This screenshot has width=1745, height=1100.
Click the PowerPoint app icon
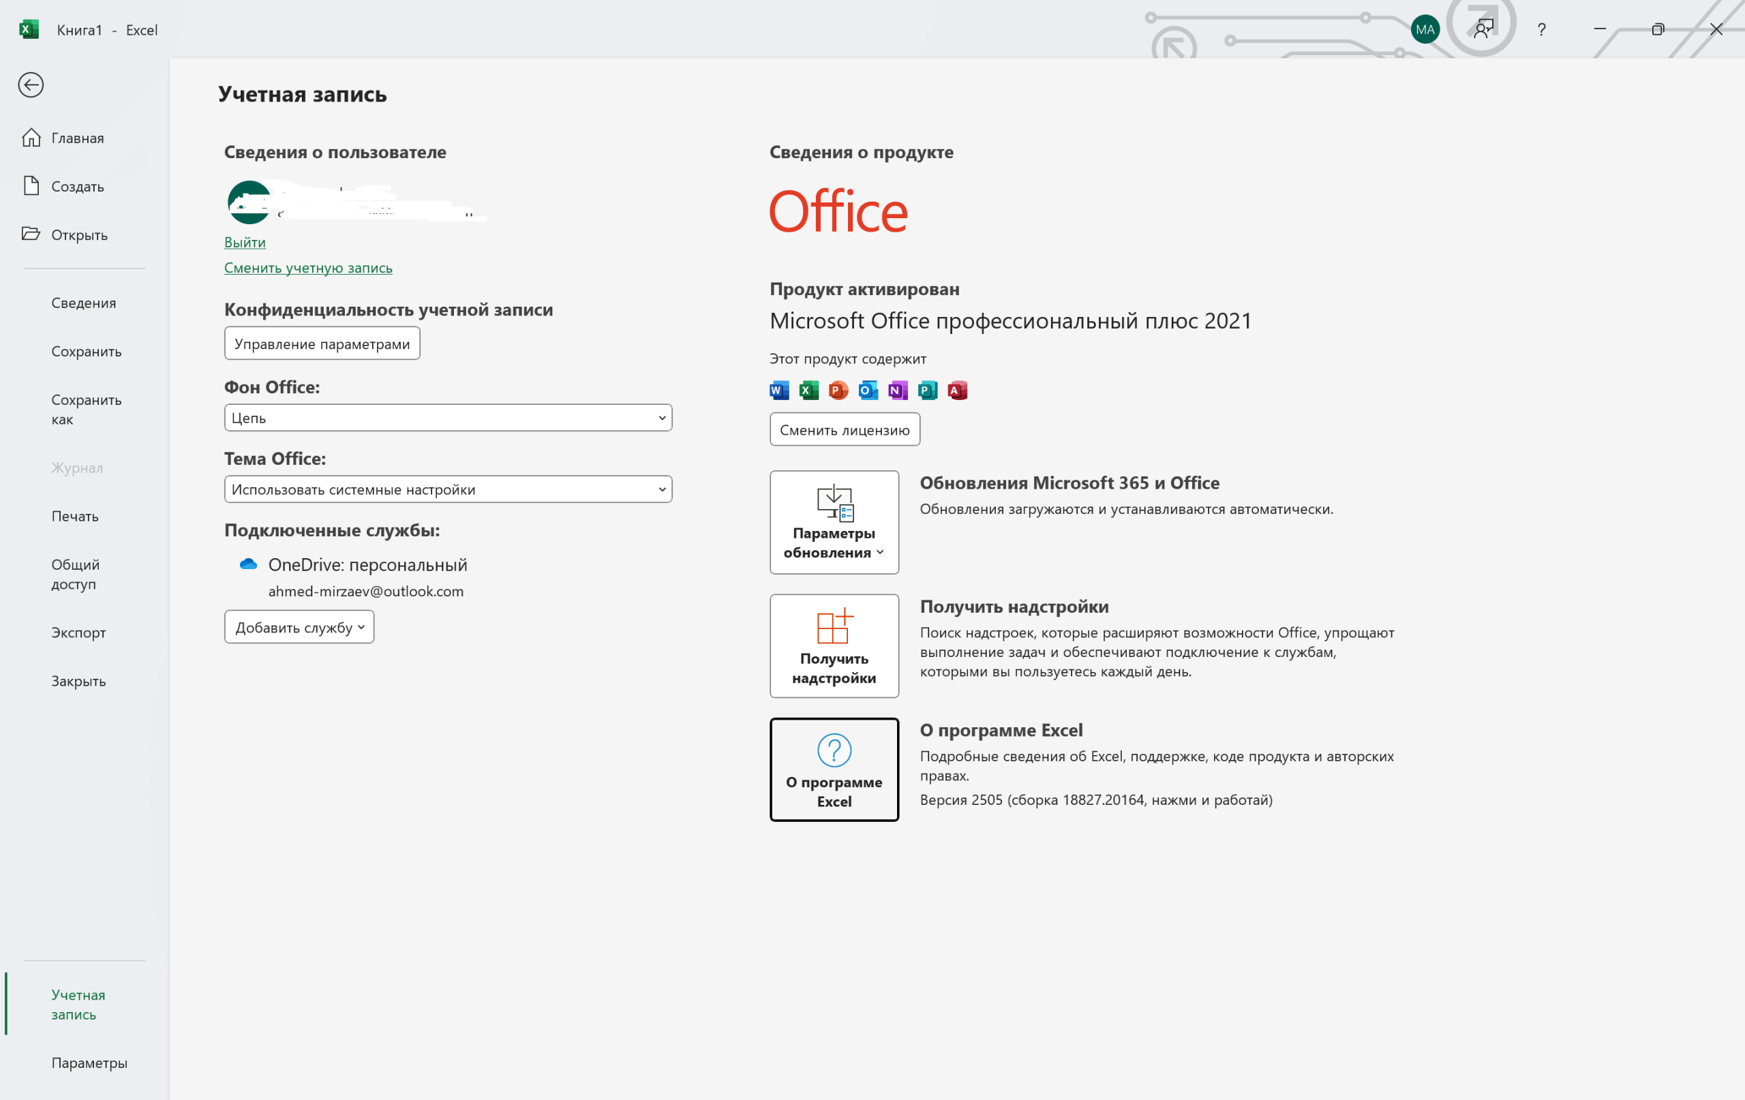coord(838,391)
